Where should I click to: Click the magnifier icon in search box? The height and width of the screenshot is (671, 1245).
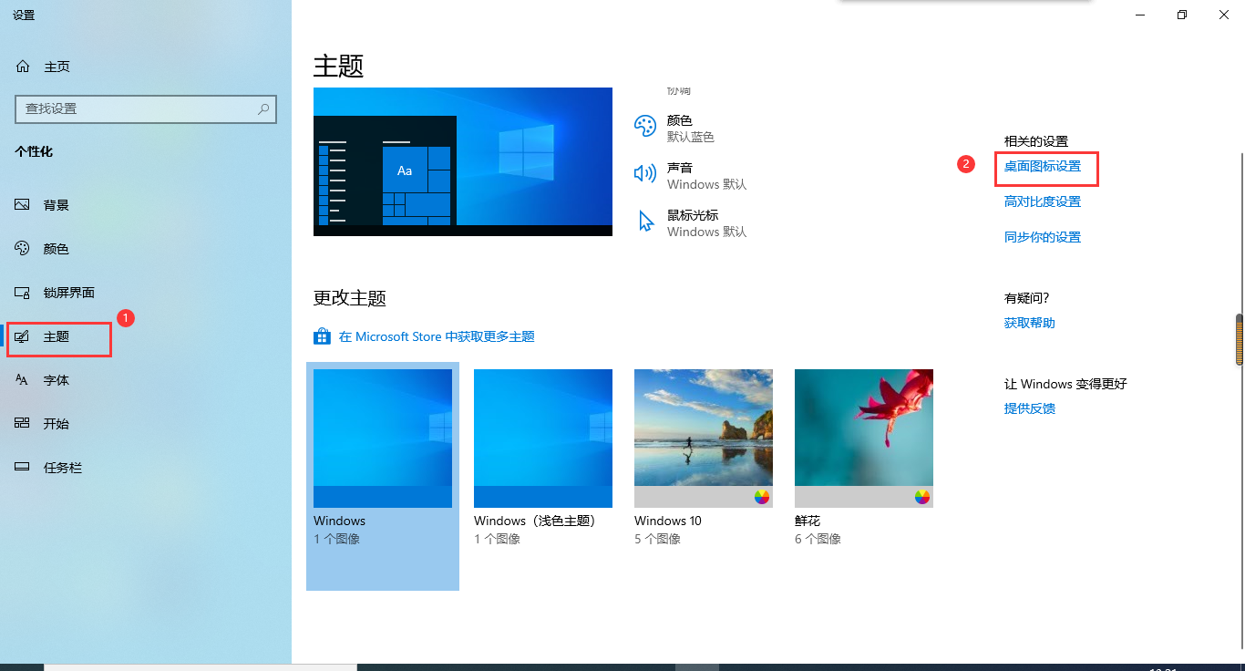[x=263, y=108]
